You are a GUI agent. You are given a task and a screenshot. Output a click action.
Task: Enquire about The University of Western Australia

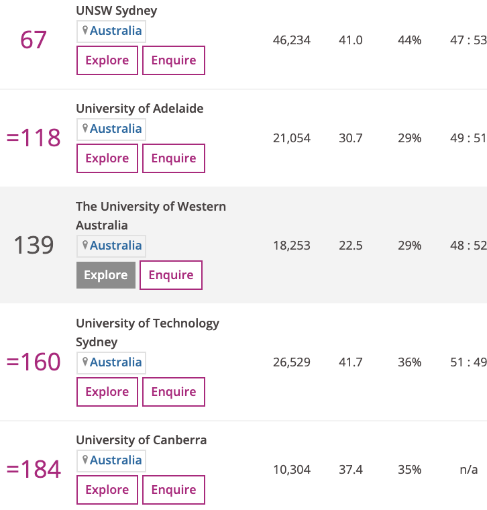point(171,275)
